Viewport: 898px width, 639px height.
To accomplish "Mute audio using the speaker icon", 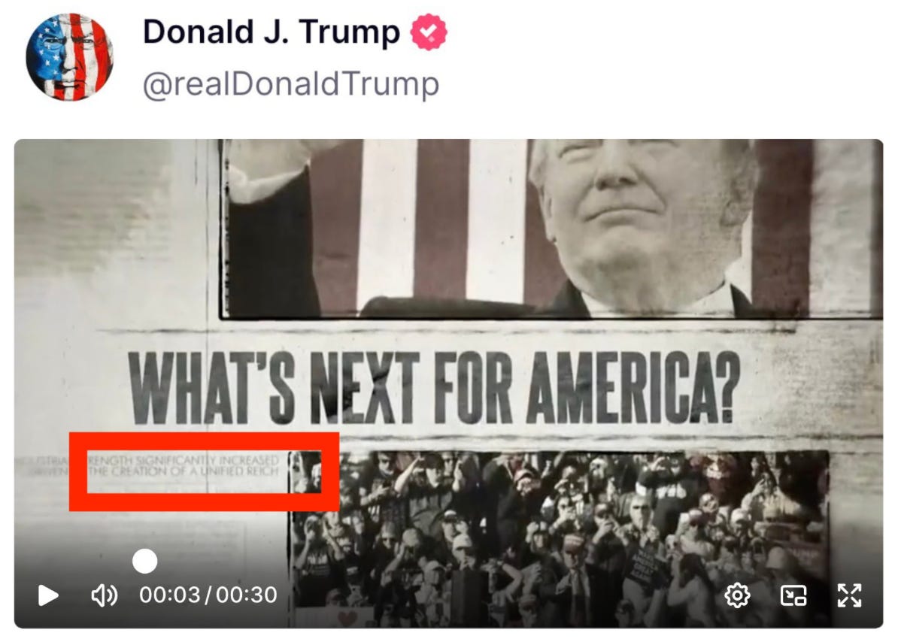I will [105, 595].
